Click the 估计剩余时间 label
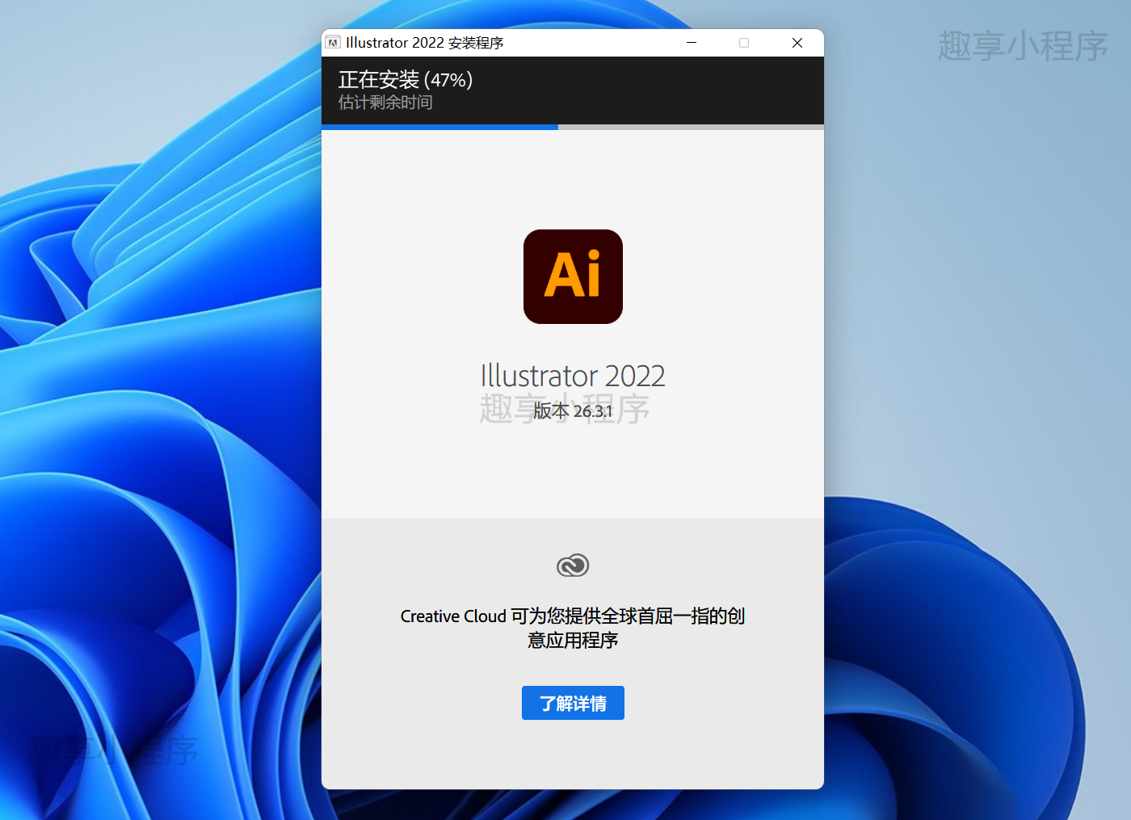Image resolution: width=1131 pixels, height=820 pixels. click(x=385, y=103)
